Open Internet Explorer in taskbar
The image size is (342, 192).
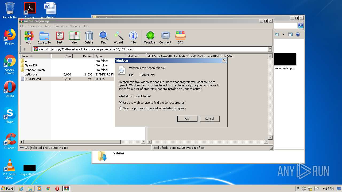tap(21, 189)
